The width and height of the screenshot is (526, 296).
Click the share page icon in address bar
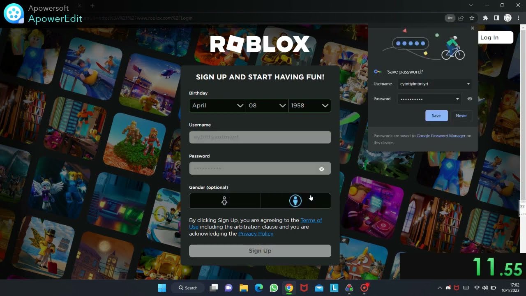pyautogui.click(x=461, y=18)
